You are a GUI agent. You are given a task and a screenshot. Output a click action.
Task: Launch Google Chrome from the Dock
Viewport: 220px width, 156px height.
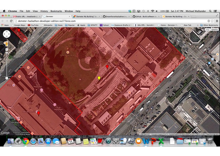click(26, 141)
